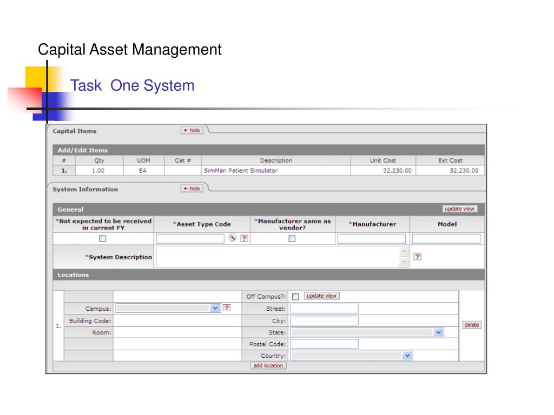
Task: Focus the Asset Type Code input field
Action: pyautogui.click(x=190, y=238)
